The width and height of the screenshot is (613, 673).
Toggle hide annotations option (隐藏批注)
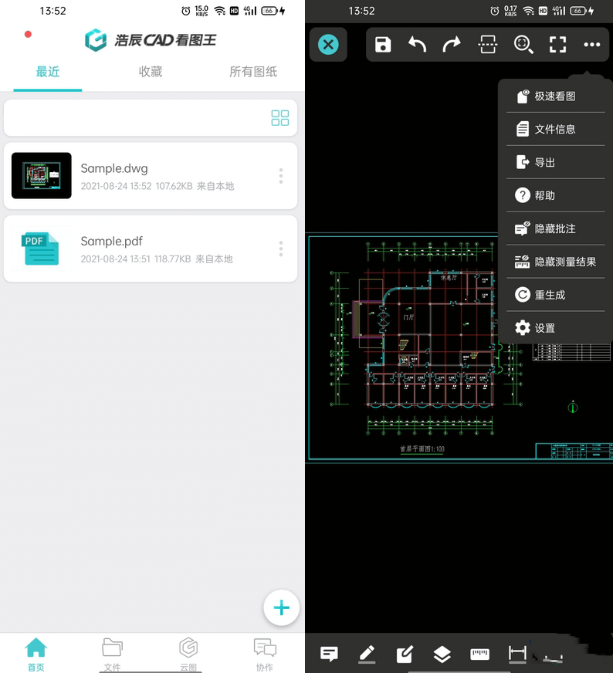555,228
